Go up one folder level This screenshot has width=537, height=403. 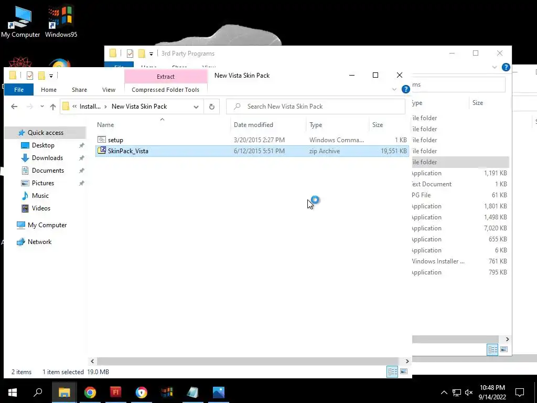pos(53,107)
